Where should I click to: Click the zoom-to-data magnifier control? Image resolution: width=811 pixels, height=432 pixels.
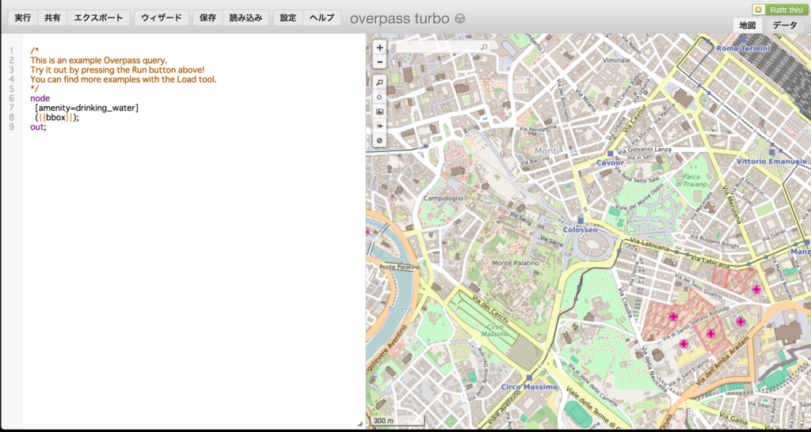pos(379,82)
